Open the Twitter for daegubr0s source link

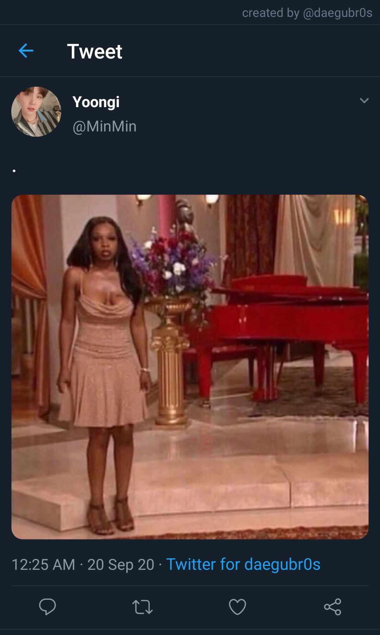coord(243,564)
